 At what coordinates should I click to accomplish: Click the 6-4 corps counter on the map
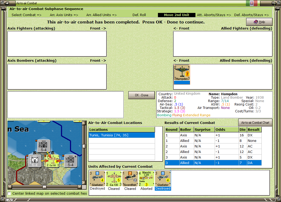(x=35, y=161)
